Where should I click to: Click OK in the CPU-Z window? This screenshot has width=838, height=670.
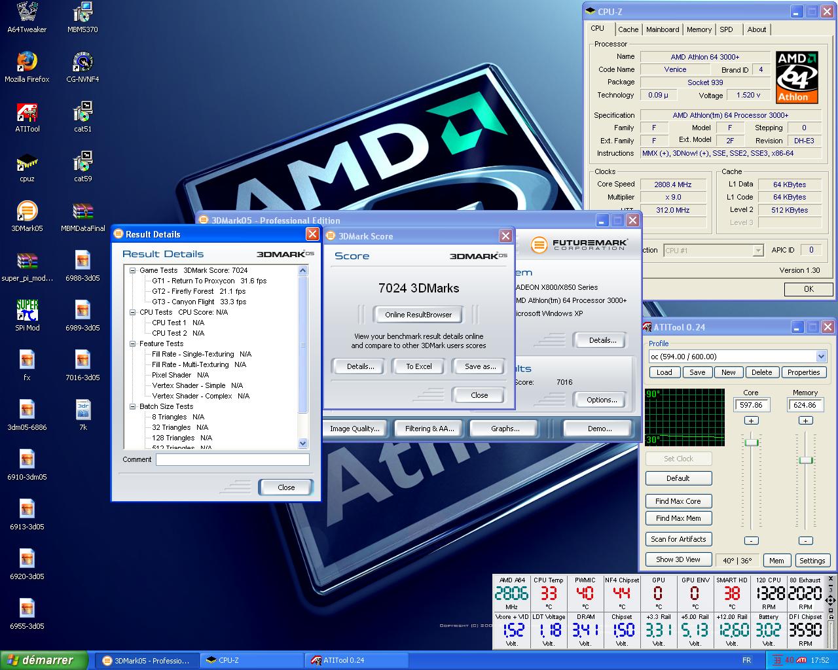(x=809, y=289)
